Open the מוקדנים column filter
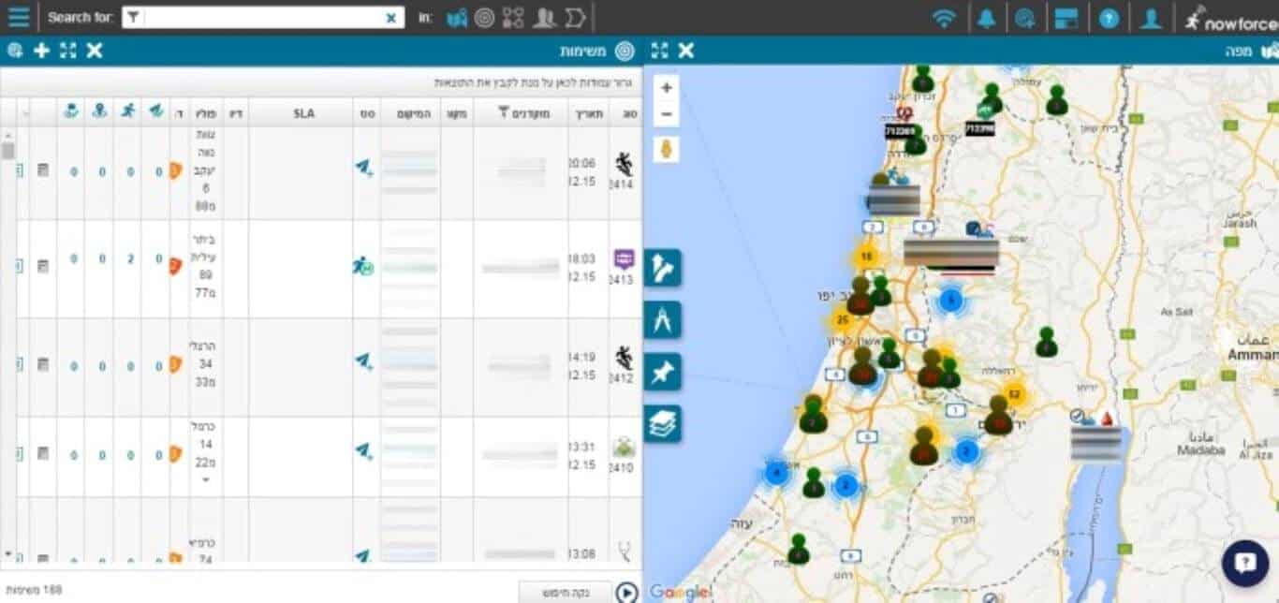The height and width of the screenshot is (603, 1279). coord(503,113)
